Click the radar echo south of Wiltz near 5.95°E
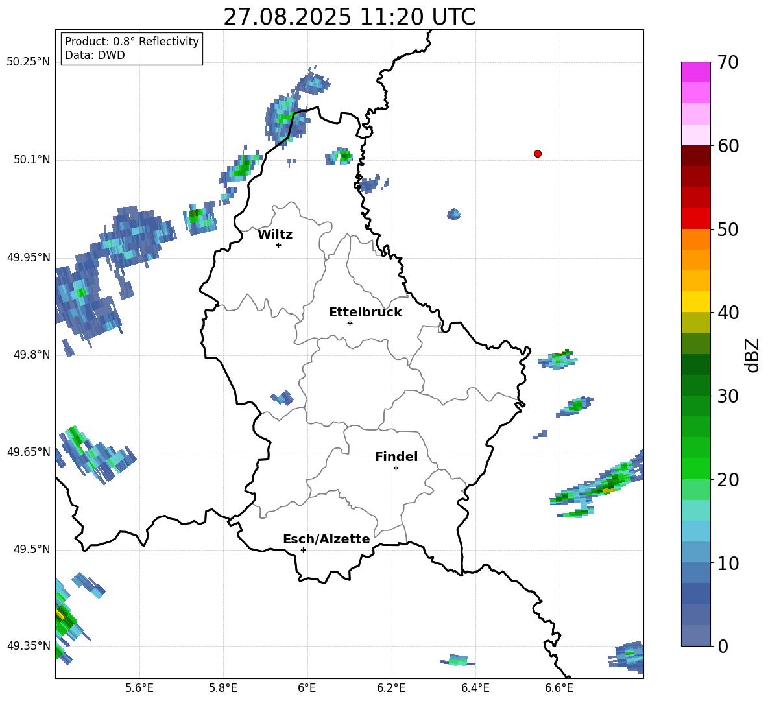The width and height of the screenshot is (768, 701). (x=283, y=398)
